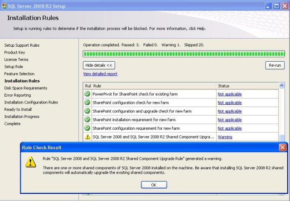
Task: Click the Hide details button
Action: tap(99, 65)
